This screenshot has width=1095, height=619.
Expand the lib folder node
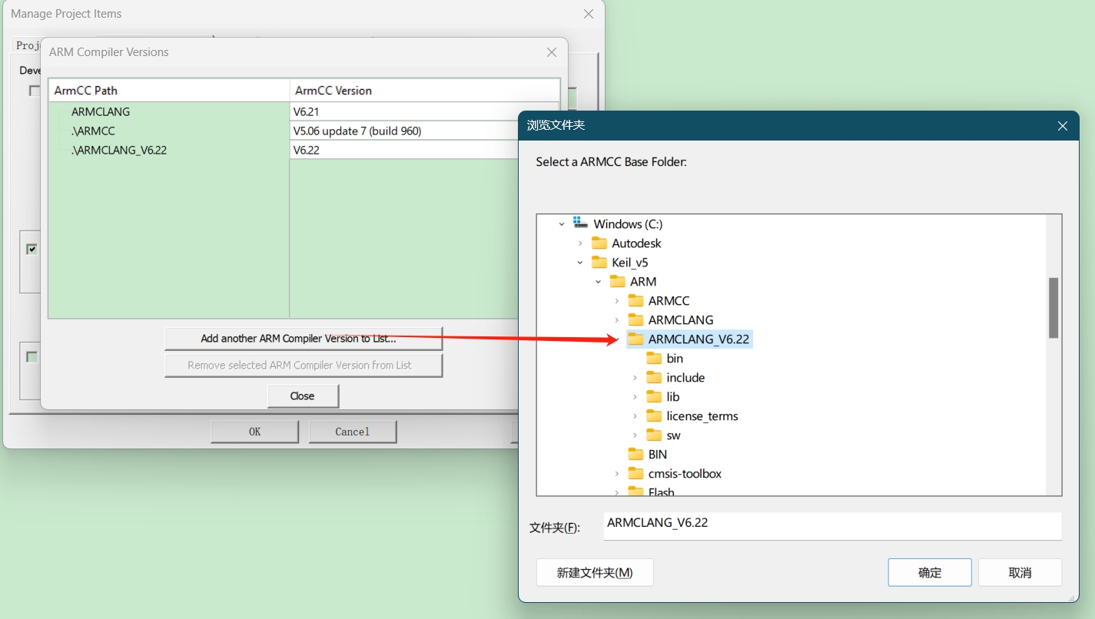(x=635, y=397)
